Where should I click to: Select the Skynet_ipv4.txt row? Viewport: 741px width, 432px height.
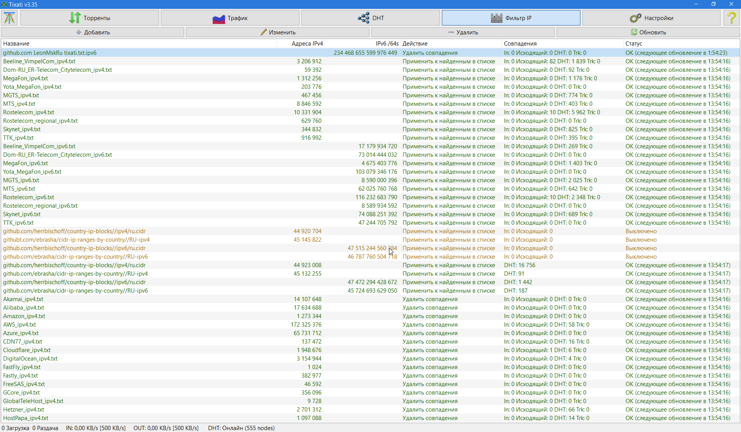tap(370, 129)
